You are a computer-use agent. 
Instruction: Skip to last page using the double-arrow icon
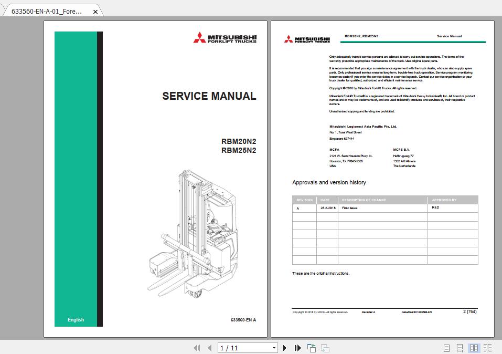click(x=297, y=348)
